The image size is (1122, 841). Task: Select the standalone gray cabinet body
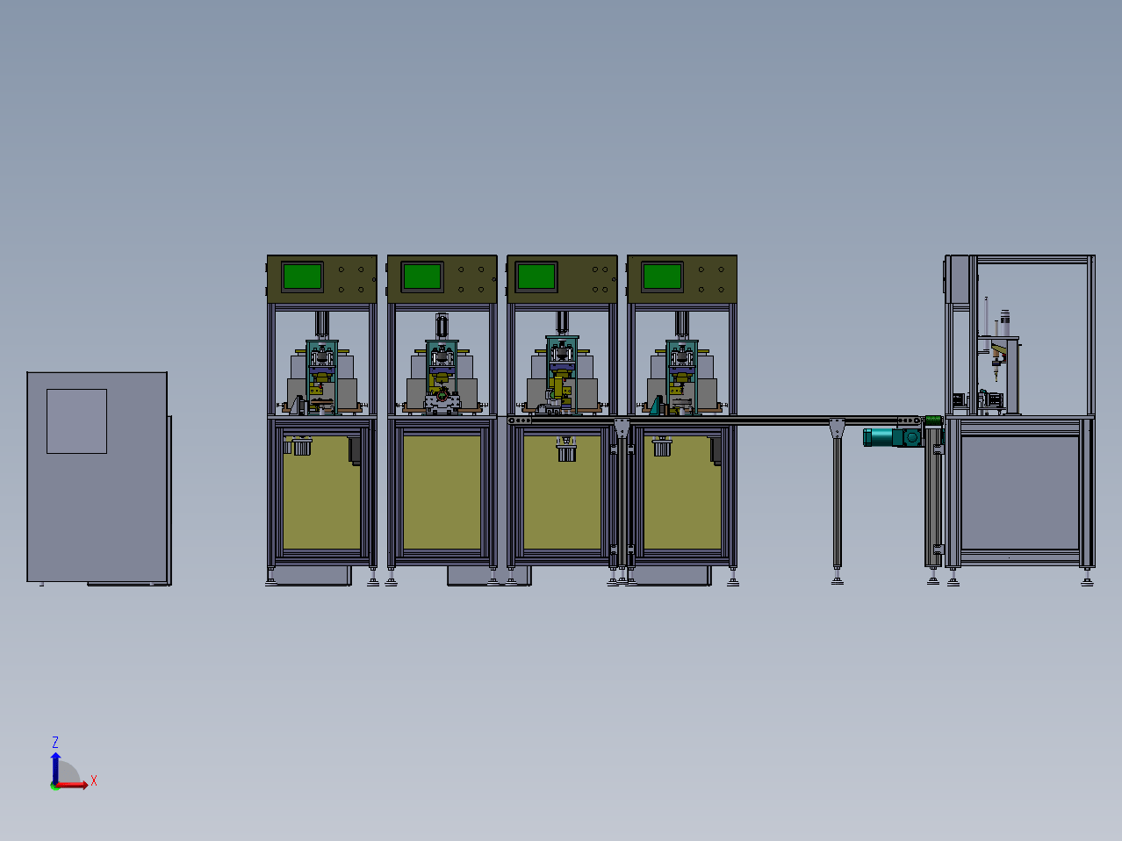(x=97, y=477)
